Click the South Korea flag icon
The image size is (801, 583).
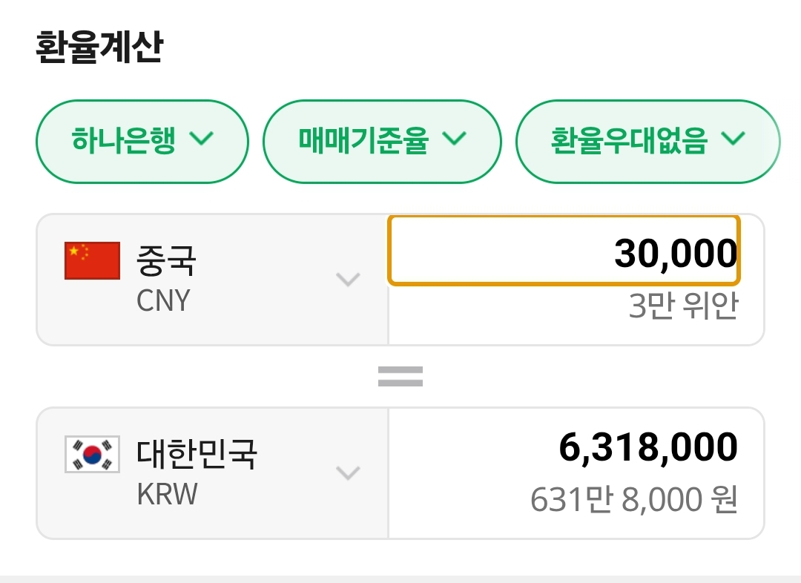92,454
